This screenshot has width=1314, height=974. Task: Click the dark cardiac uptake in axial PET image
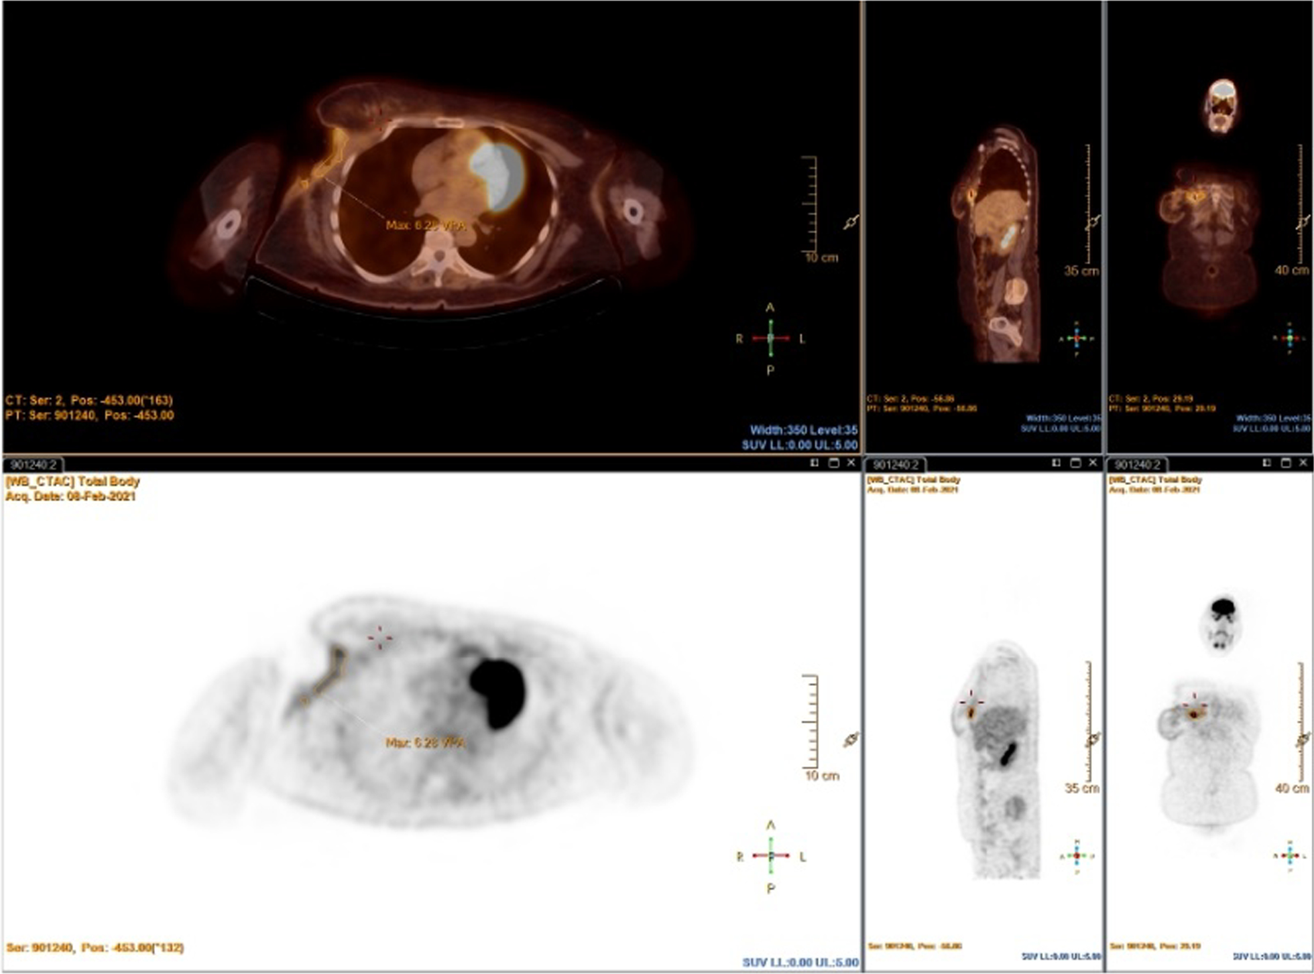pos(497,693)
